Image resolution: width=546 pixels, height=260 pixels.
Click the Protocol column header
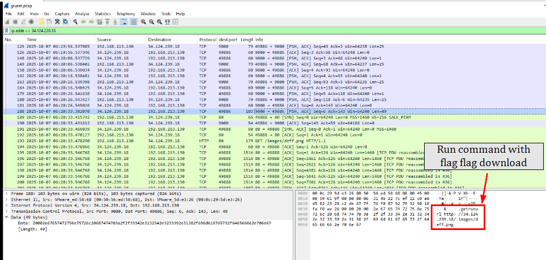(207, 40)
